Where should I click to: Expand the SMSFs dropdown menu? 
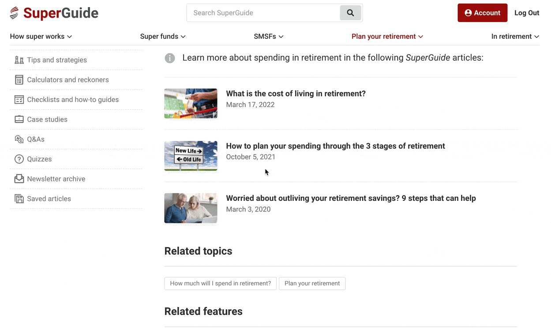pyautogui.click(x=268, y=37)
